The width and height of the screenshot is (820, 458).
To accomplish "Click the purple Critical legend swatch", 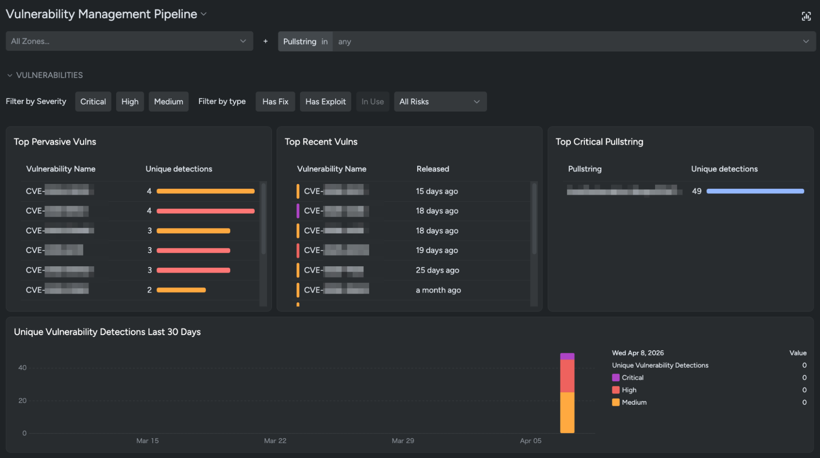I will pyautogui.click(x=616, y=378).
